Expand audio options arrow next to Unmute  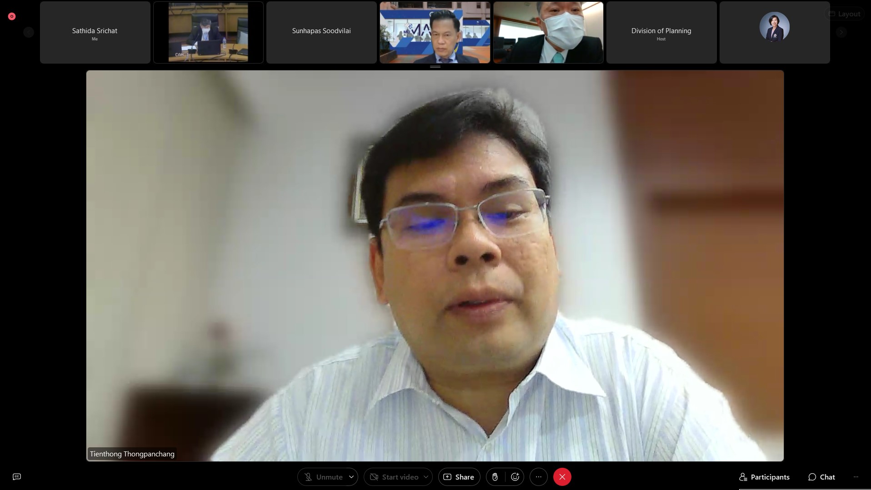coord(351,477)
